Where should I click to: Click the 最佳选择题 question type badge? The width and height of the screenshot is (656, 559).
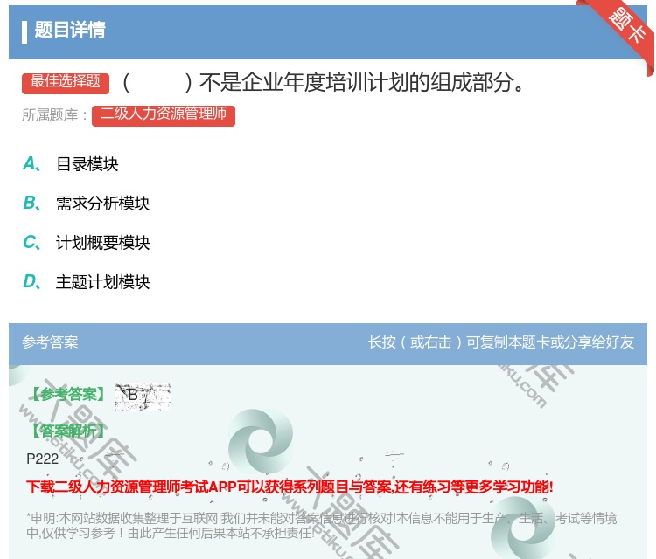coord(66,83)
